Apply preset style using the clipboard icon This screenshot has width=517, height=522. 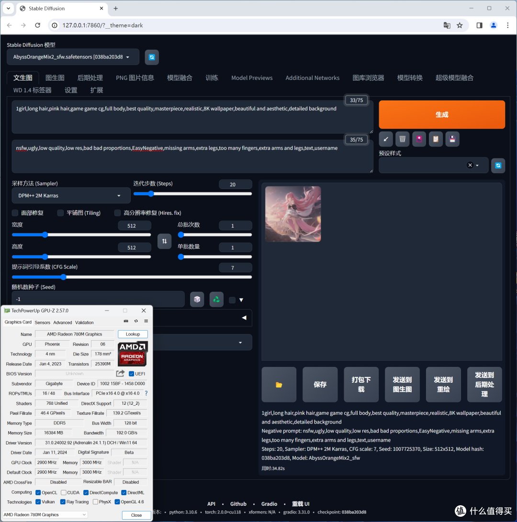[x=436, y=139]
